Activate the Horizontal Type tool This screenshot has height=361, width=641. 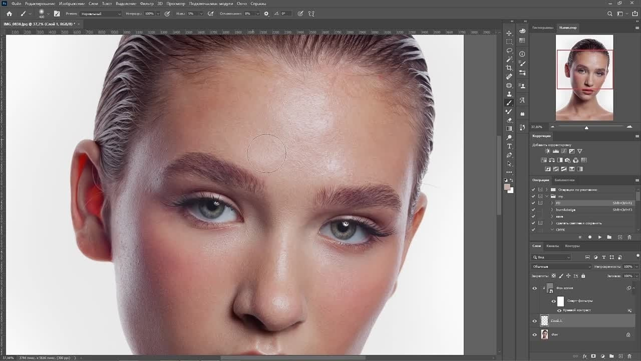[509, 146]
